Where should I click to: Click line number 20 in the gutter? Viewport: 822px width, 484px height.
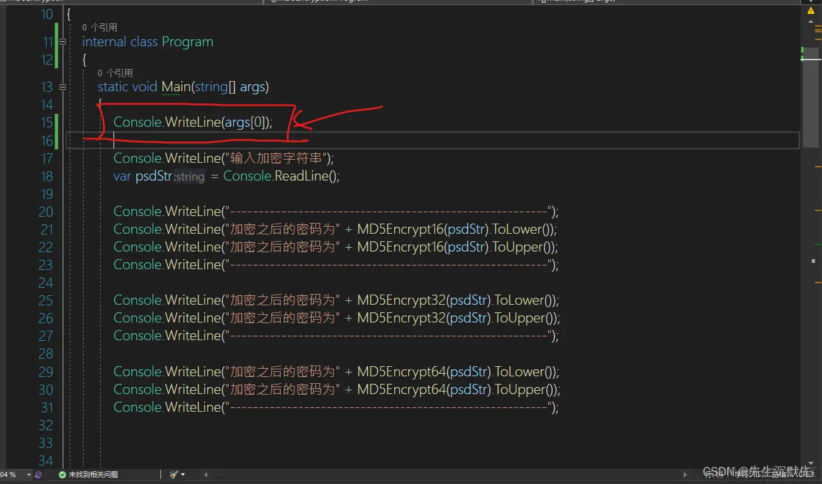click(x=46, y=212)
